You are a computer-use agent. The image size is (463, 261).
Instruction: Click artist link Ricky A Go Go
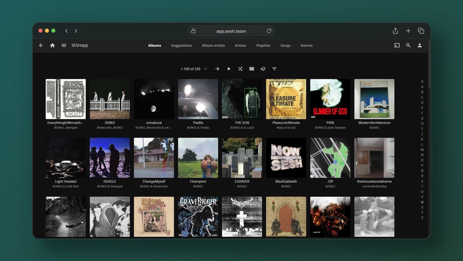click(286, 127)
